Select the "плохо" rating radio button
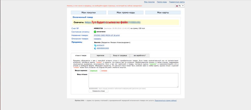This screenshot has height=110, width=251. tap(101, 71)
